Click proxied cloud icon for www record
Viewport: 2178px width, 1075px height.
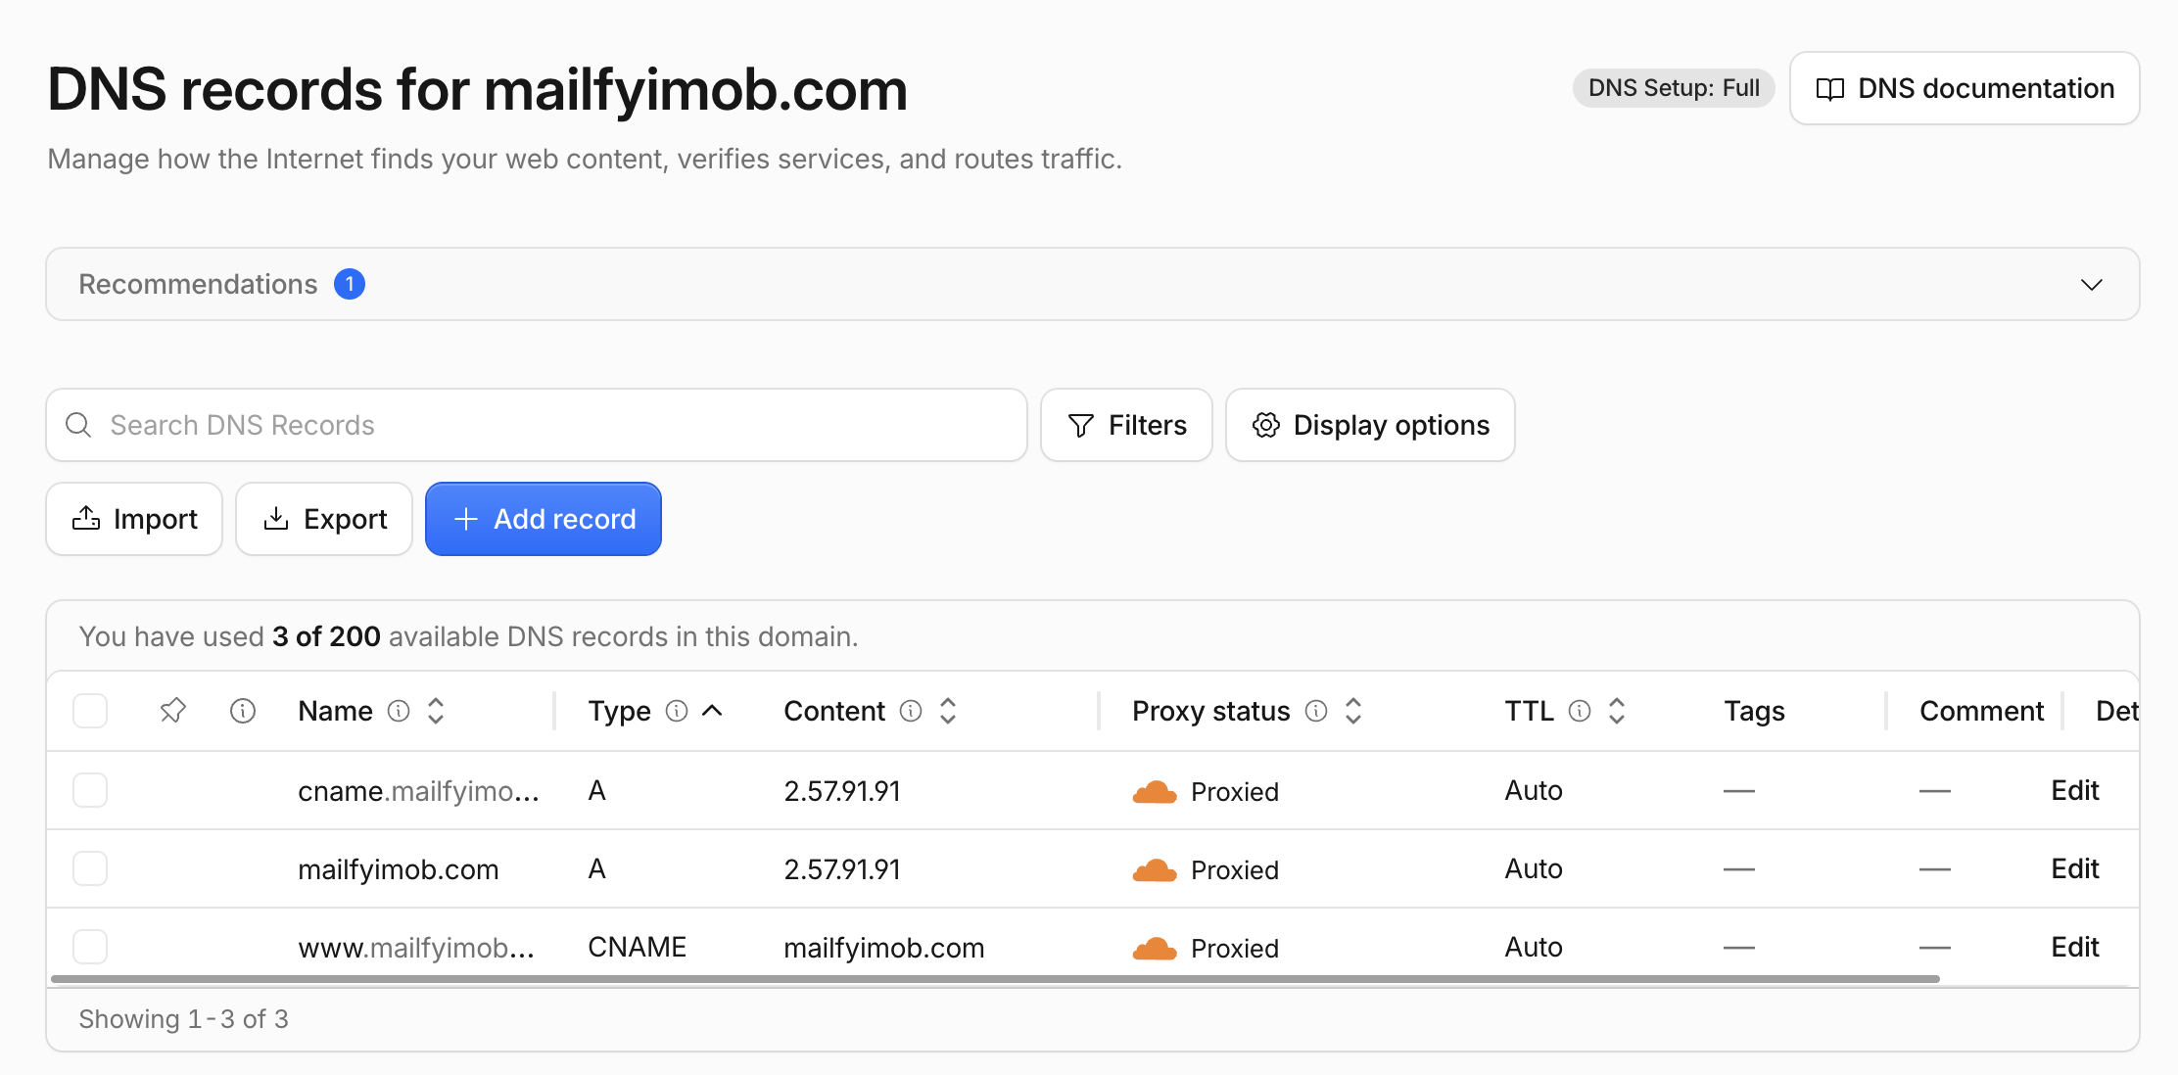(x=1155, y=949)
